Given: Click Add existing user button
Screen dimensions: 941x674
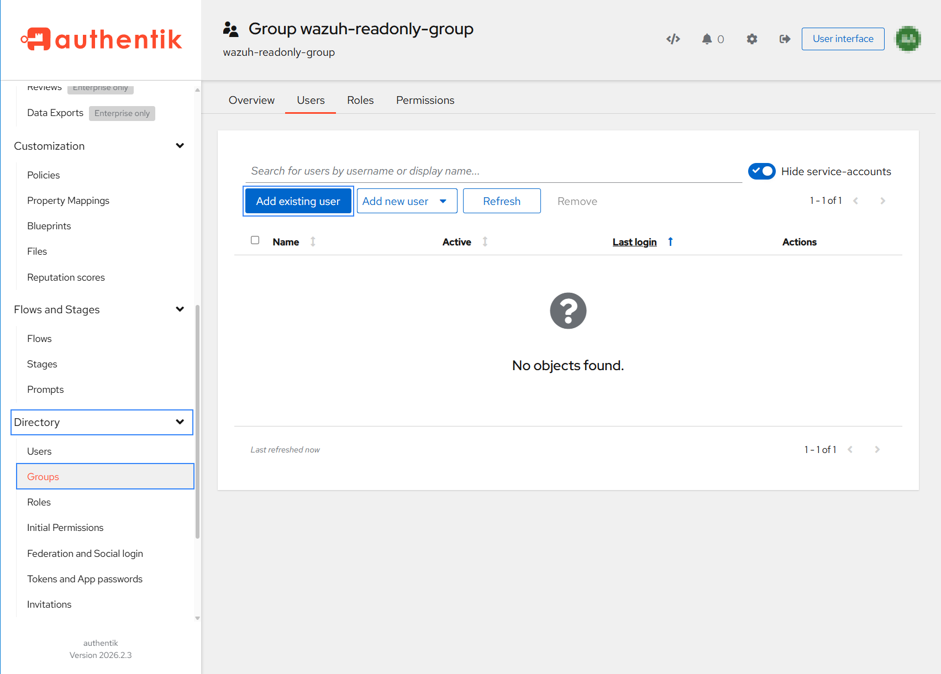Looking at the screenshot, I should click(298, 201).
